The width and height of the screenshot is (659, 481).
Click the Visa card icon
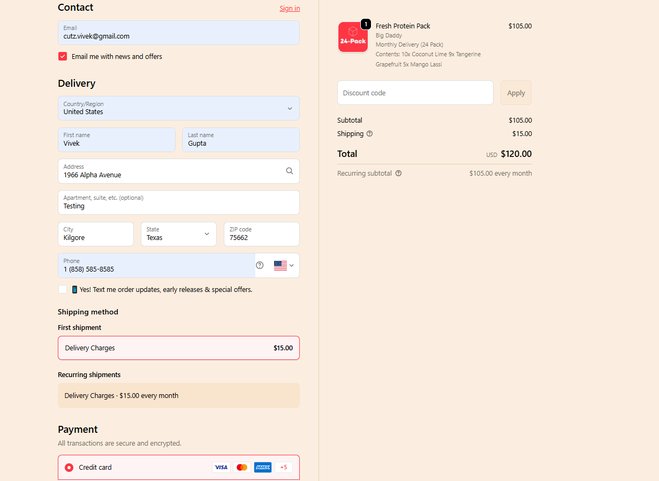tap(221, 467)
